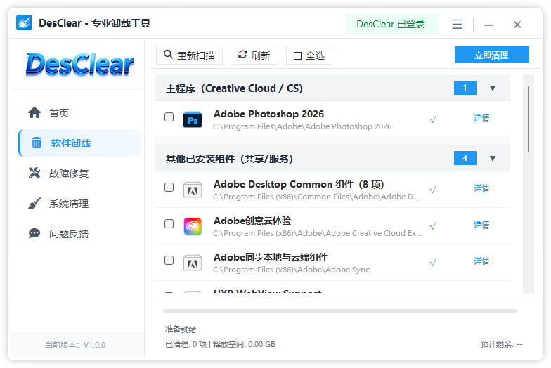The image size is (551, 368).
Task: Click path ending in Adobe Sync
Action: (x=291, y=270)
